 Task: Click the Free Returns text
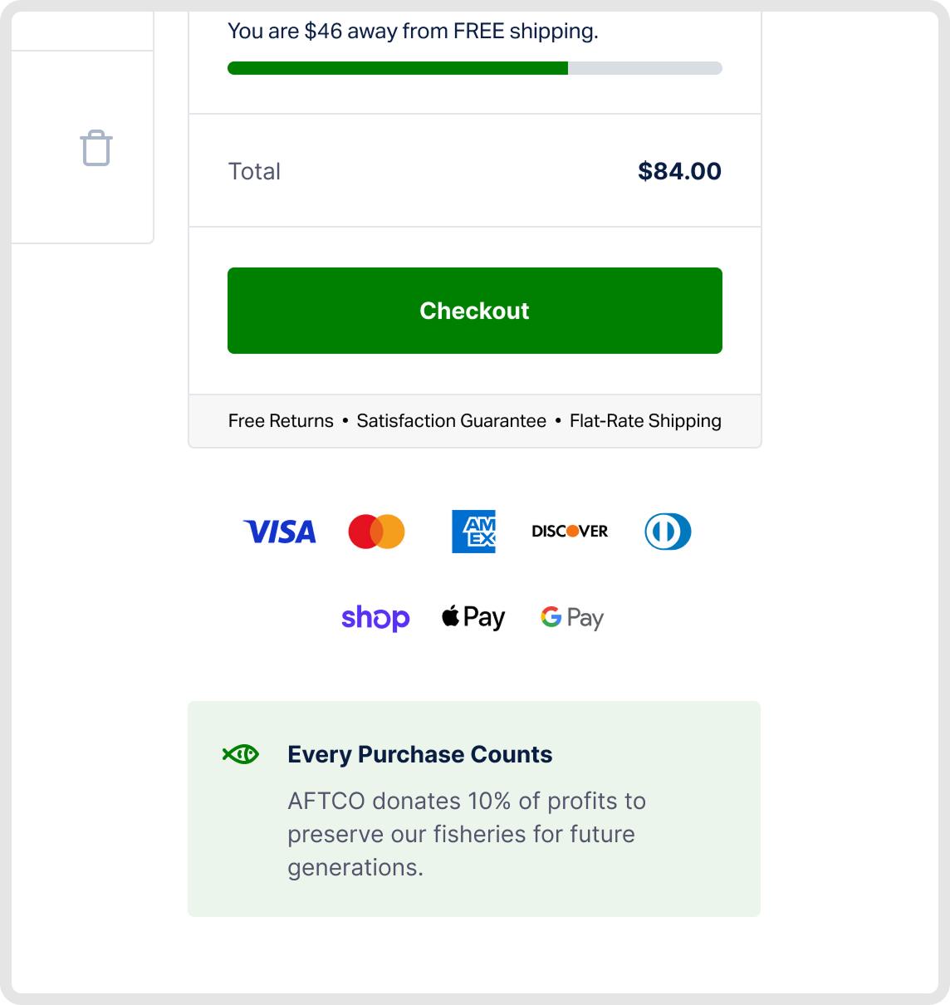coord(281,421)
